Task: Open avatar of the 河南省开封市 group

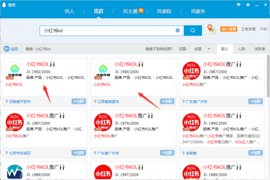Action: pyautogui.click(x=15, y=71)
